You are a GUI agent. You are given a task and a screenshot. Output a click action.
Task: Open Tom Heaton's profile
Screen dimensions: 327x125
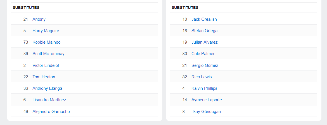44,77
